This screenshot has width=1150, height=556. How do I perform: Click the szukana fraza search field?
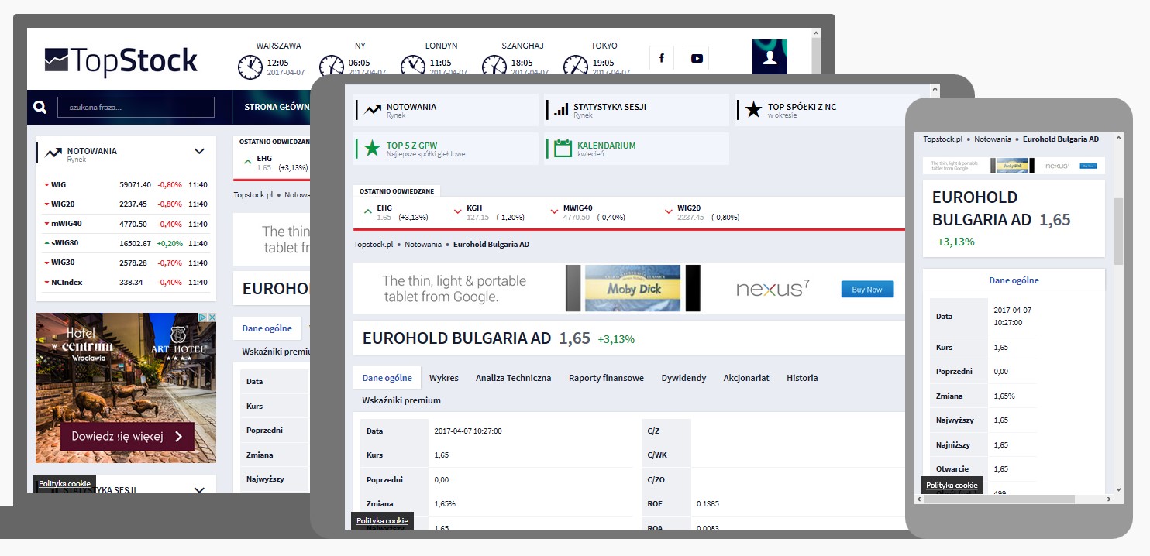[x=136, y=108]
